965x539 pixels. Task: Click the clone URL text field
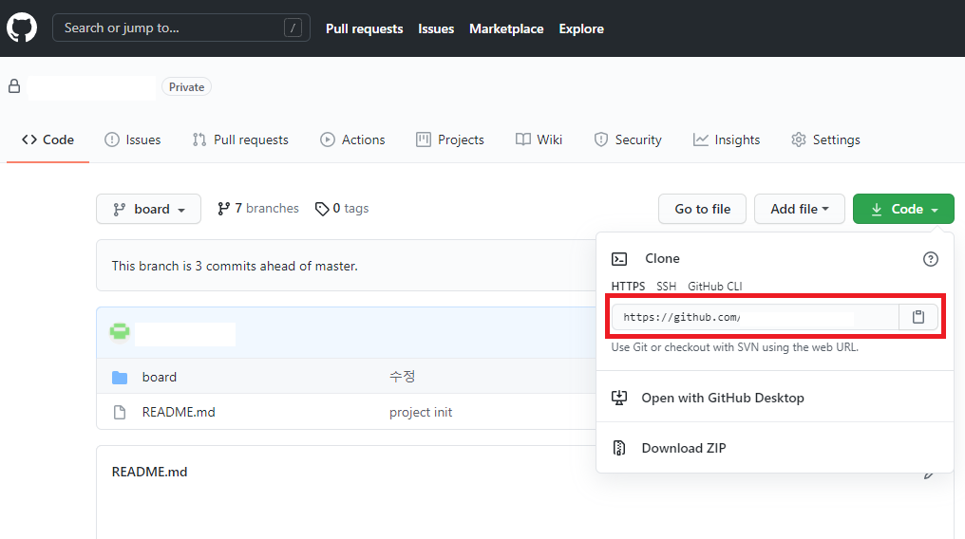point(755,317)
